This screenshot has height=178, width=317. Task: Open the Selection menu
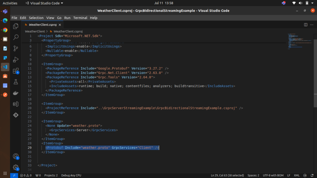tap(36, 18)
